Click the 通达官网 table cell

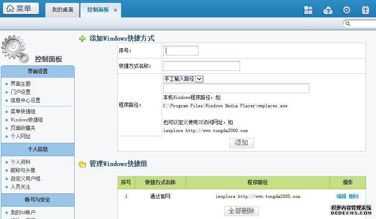point(160,196)
